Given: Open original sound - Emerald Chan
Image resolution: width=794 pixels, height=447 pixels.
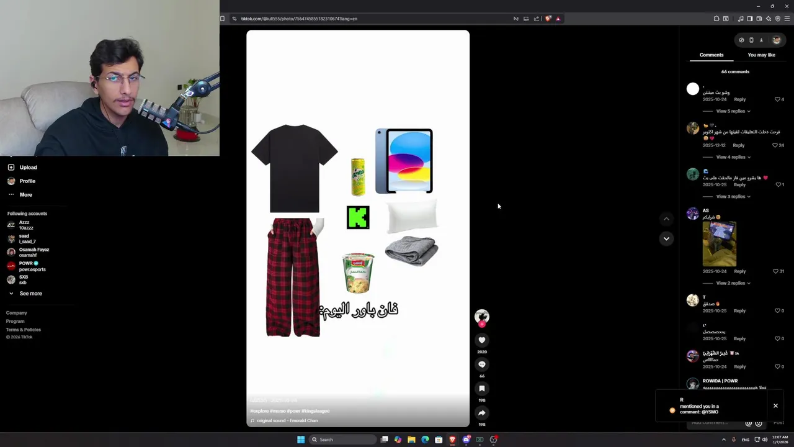Looking at the screenshot, I should pyautogui.click(x=287, y=421).
